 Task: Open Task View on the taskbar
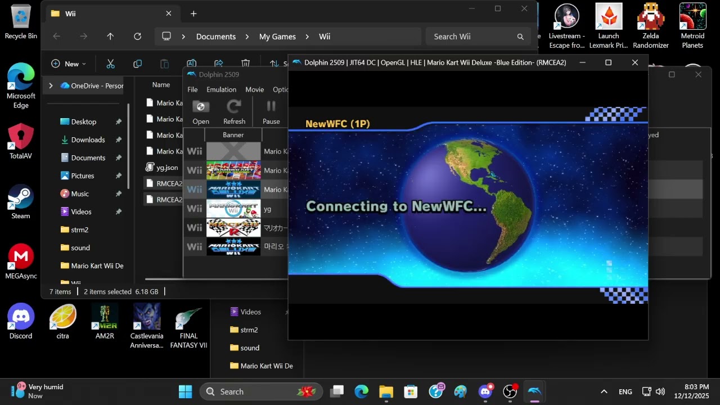pyautogui.click(x=337, y=391)
